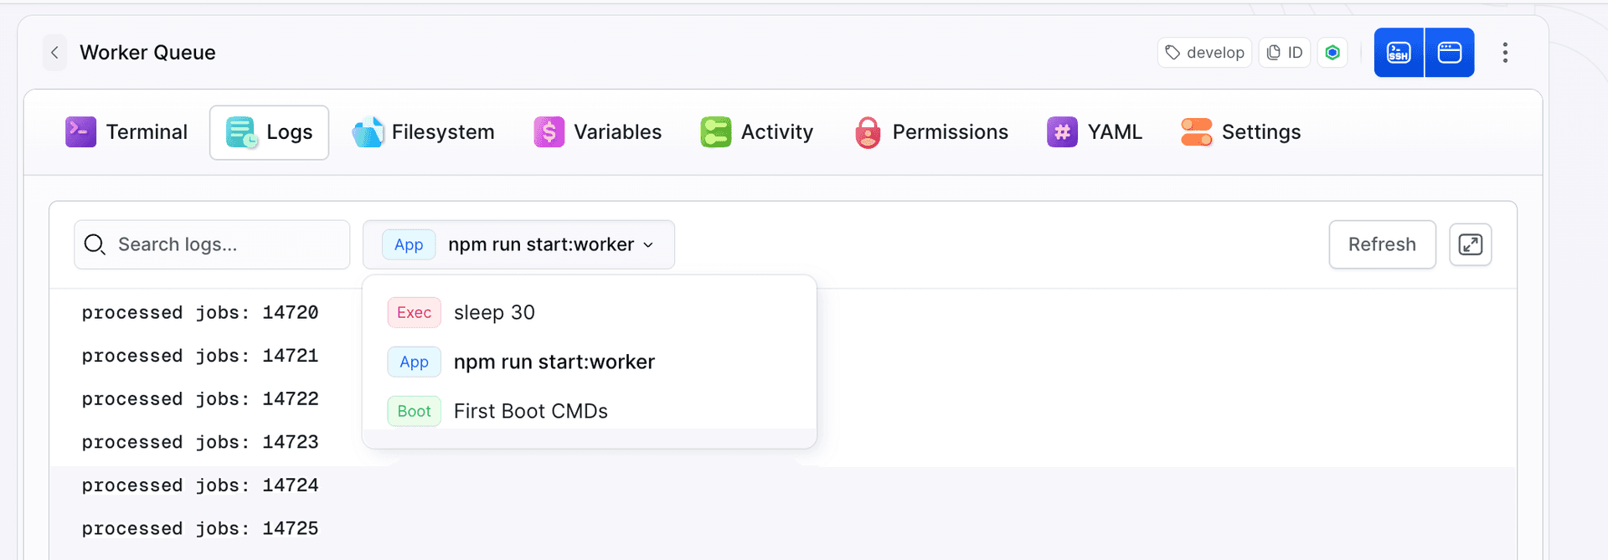Choose First Boot CMDs log source
1608x560 pixels.
(x=590, y=411)
